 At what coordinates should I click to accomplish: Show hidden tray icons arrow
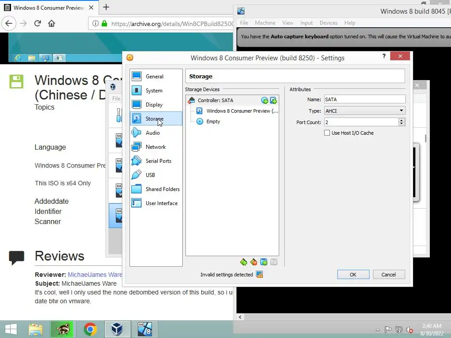coord(377,330)
